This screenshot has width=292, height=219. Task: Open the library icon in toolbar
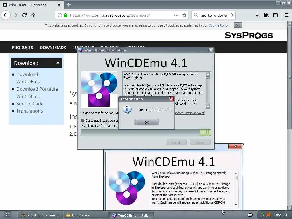coord(266,15)
